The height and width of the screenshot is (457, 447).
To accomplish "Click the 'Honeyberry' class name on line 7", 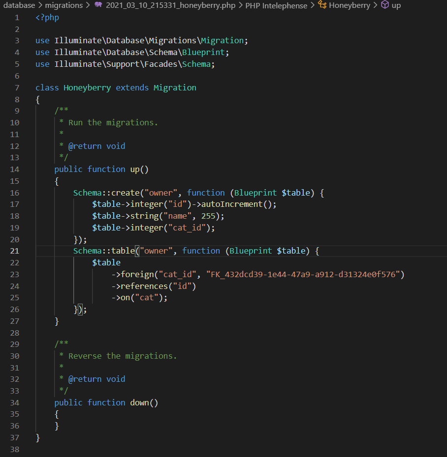I will 87,88.
